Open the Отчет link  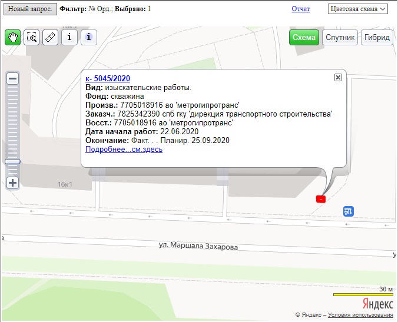[300, 9]
